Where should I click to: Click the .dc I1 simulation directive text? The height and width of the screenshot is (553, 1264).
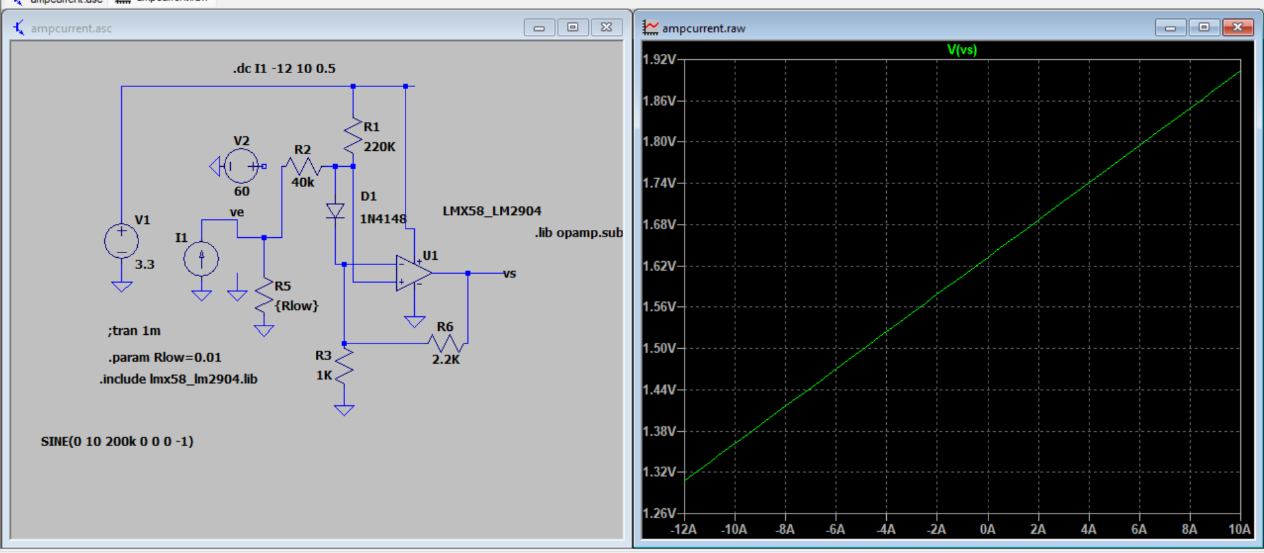pos(284,69)
